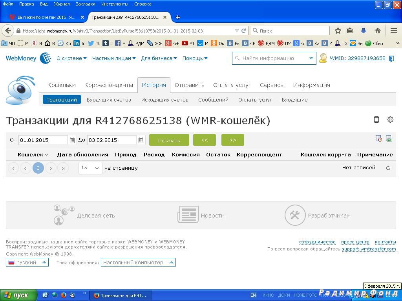
Task: Click the EN language indicator on taskbar
Action: pos(253,295)
